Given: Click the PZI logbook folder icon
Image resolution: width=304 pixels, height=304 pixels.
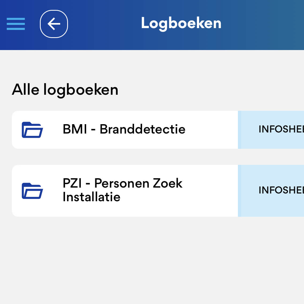Looking at the screenshot, I should [32, 191].
